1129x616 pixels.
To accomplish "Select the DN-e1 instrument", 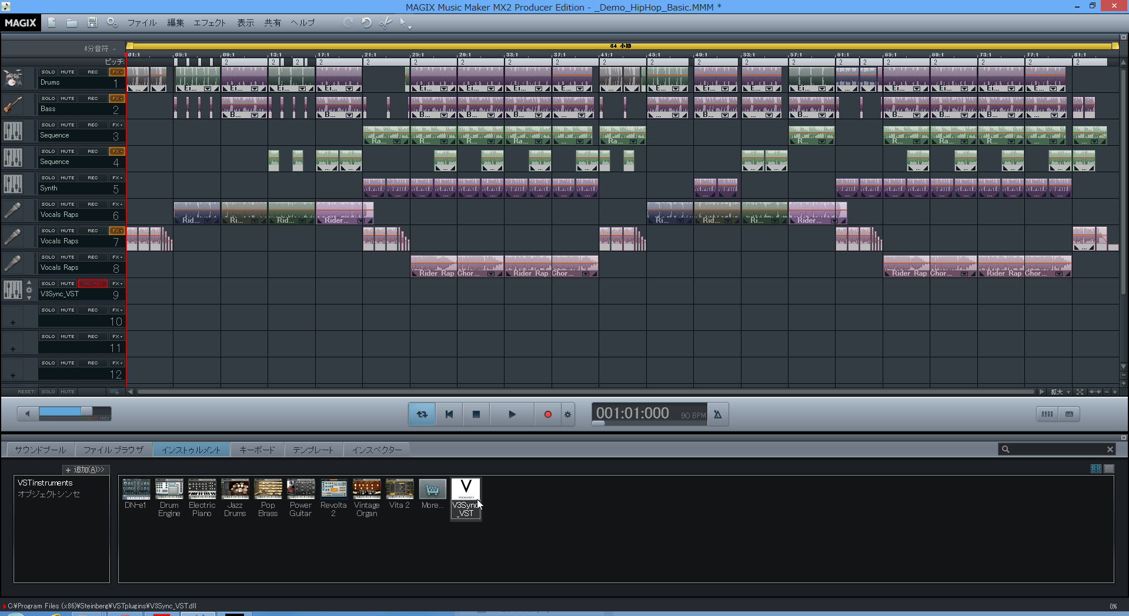I will 136,494.
